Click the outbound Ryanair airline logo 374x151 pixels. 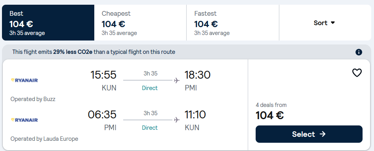pos(24,80)
